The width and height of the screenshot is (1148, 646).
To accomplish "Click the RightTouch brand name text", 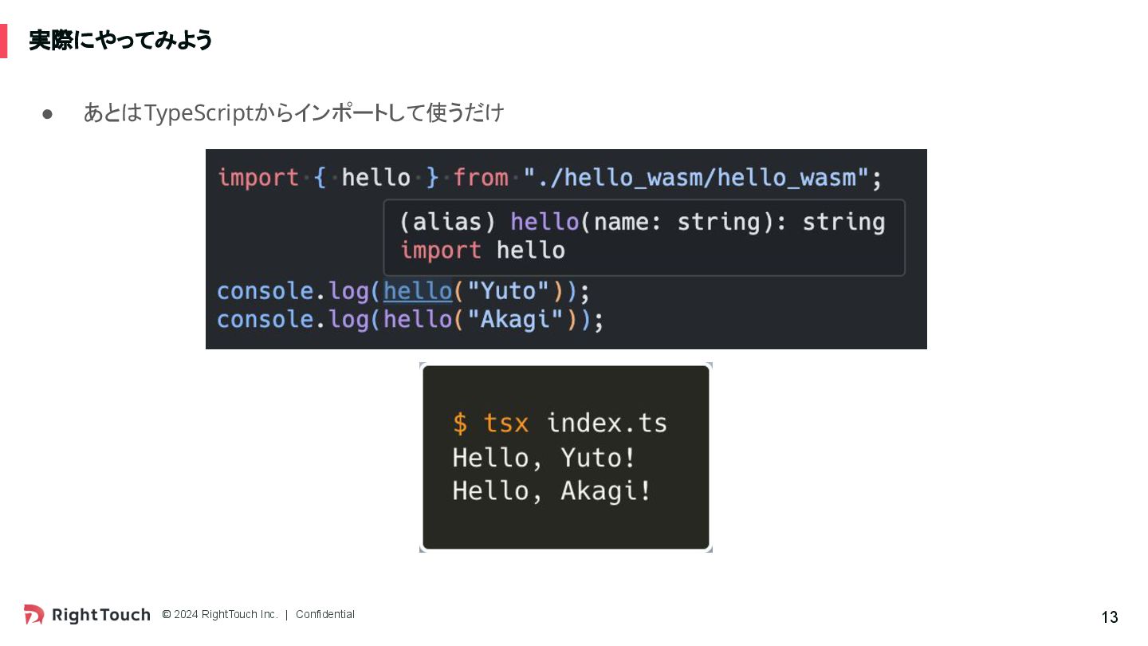I will [100, 615].
